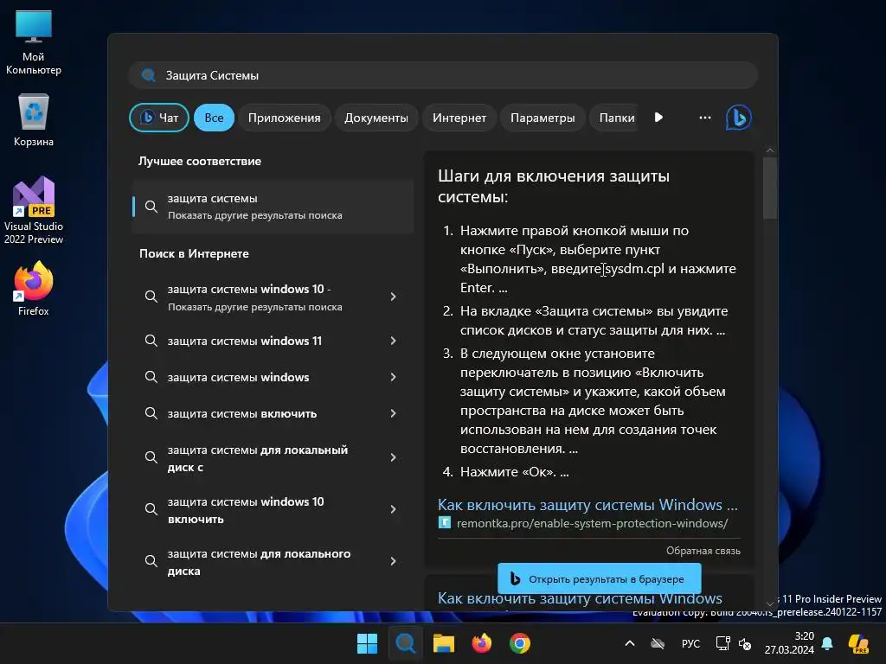Click Открыть результаты в браузере button

click(599, 578)
